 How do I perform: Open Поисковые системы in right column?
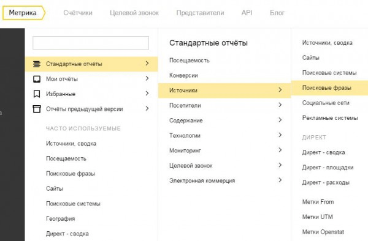tap(329, 73)
